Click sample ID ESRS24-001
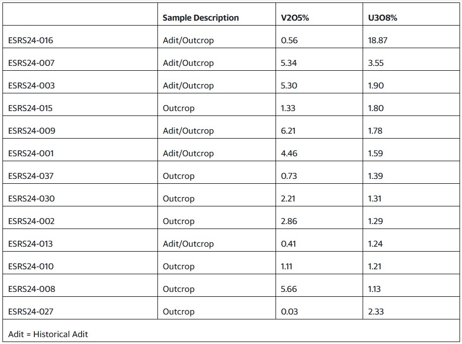The width and height of the screenshot is (462, 344). point(31,153)
